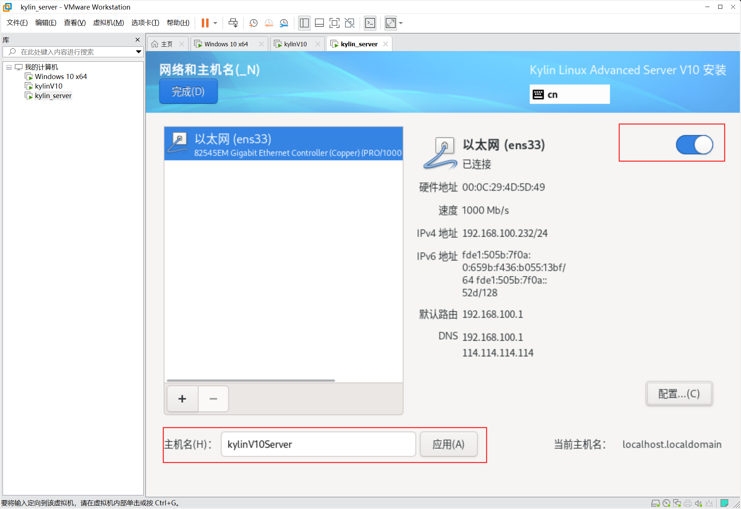Open stretch display dropdown arrow
Screen dimensions: 741x509
point(401,23)
